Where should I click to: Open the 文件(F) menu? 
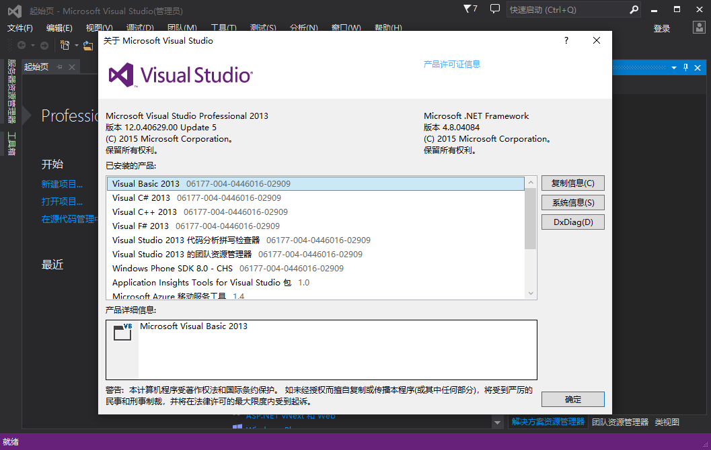click(20, 28)
